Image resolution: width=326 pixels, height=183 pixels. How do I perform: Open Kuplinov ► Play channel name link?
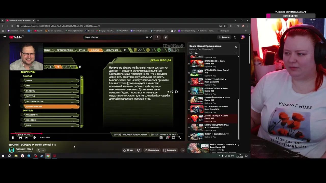(x=23, y=149)
